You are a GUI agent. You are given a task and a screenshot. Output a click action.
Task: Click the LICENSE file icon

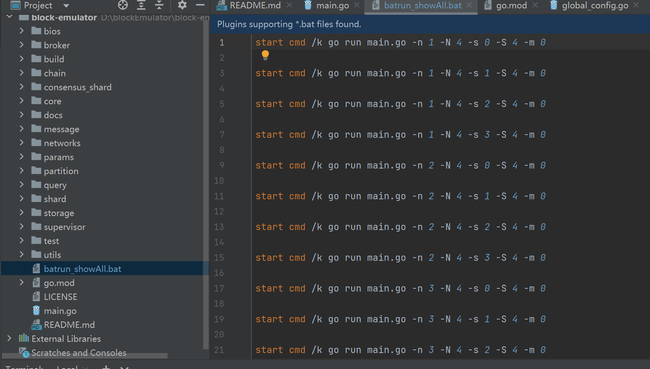[36, 296]
